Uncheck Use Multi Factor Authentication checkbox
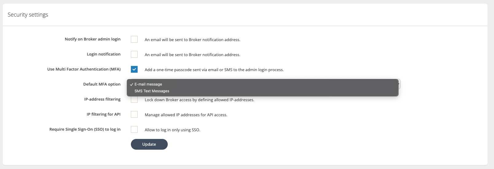The image size is (494, 169). pos(134,69)
